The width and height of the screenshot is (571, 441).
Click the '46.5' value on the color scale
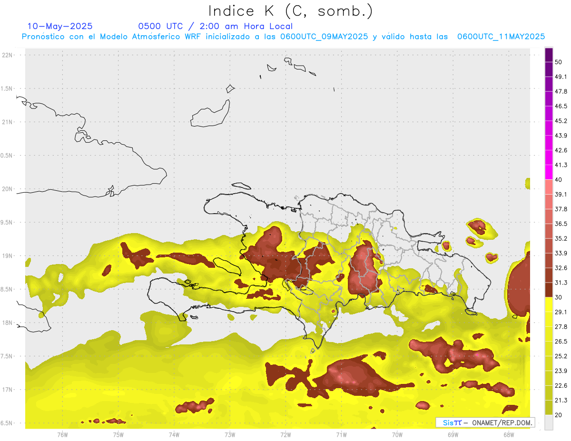click(x=561, y=107)
